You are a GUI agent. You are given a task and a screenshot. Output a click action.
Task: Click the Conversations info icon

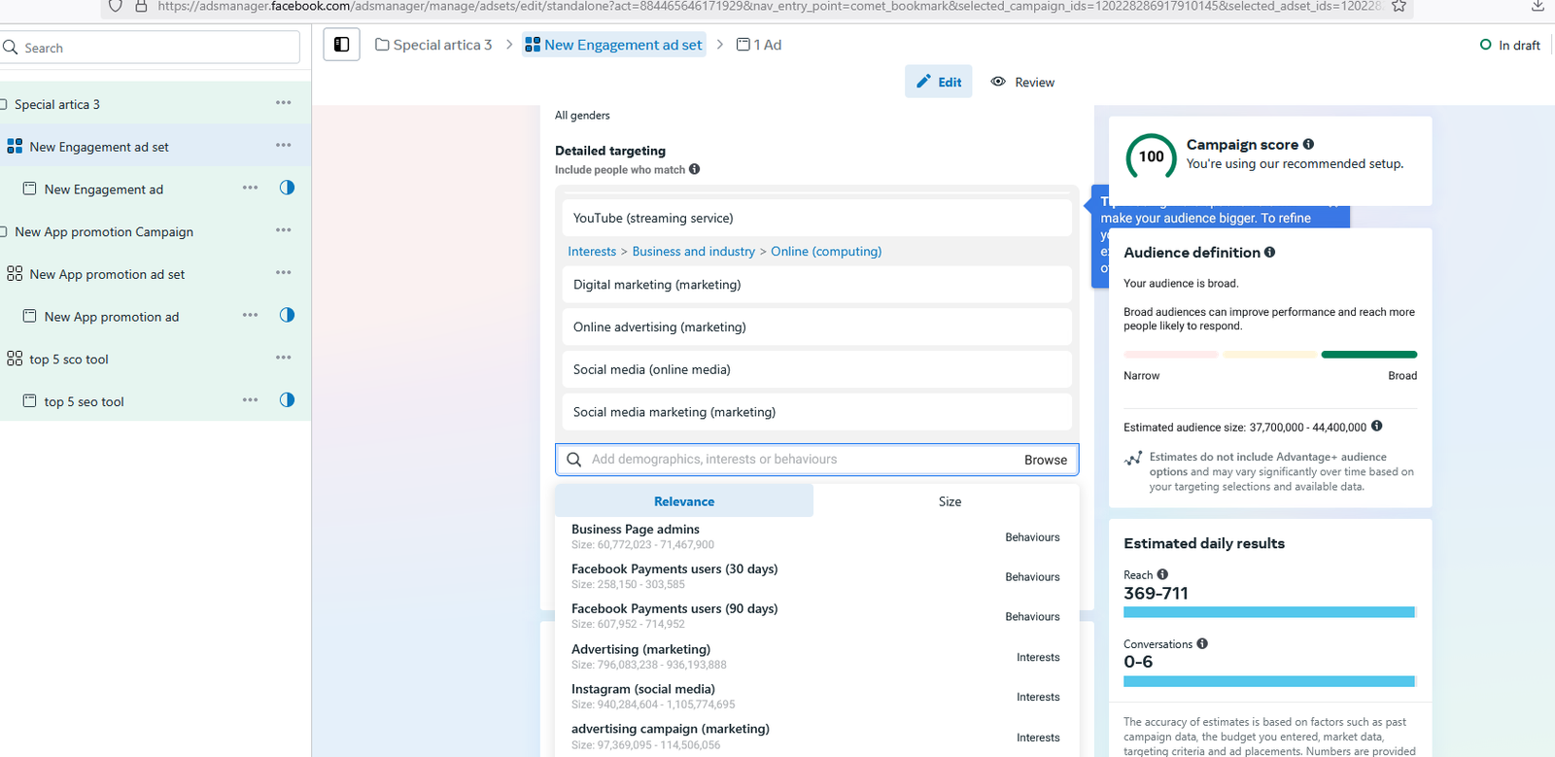[x=1202, y=643]
